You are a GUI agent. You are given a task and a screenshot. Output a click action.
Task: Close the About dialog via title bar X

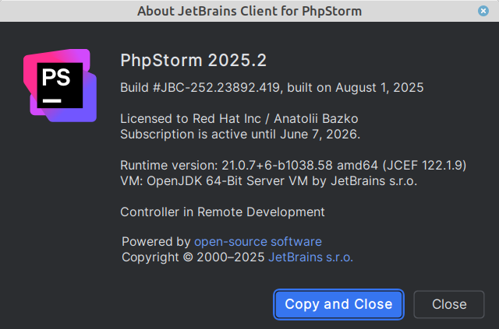[x=483, y=11]
